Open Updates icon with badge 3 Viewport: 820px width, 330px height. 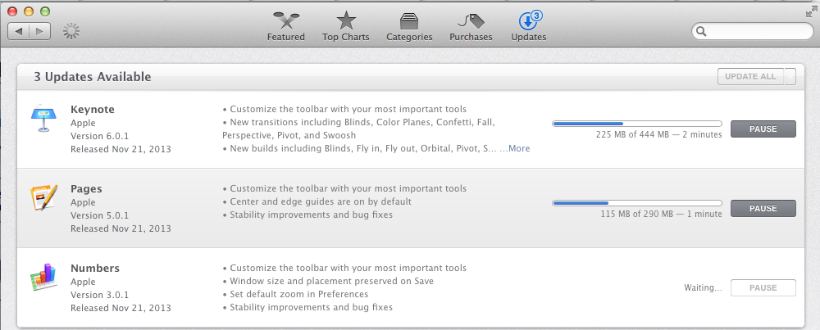coord(529,21)
